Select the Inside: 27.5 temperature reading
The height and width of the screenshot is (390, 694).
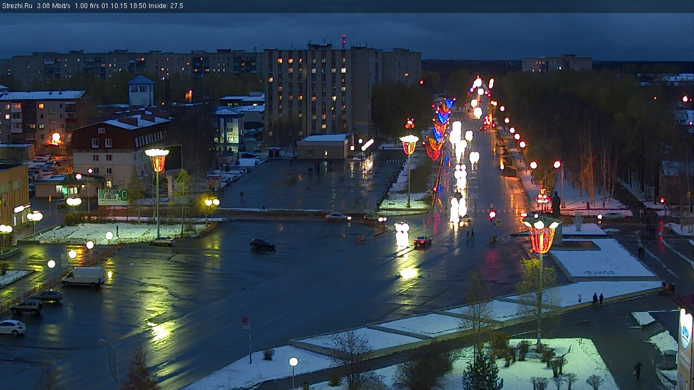click(x=166, y=6)
